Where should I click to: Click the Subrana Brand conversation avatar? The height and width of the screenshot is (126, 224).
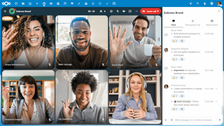pyautogui.click(x=12, y=11)
